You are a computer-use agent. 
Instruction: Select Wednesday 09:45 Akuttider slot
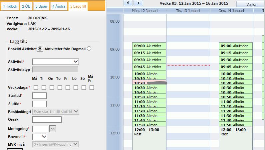(x=236, y=67)
